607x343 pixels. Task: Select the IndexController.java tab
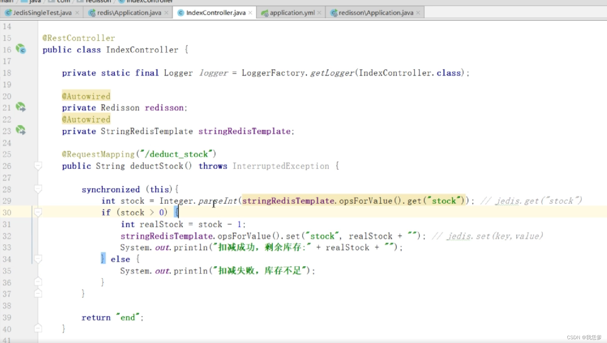tap(216, 13)
